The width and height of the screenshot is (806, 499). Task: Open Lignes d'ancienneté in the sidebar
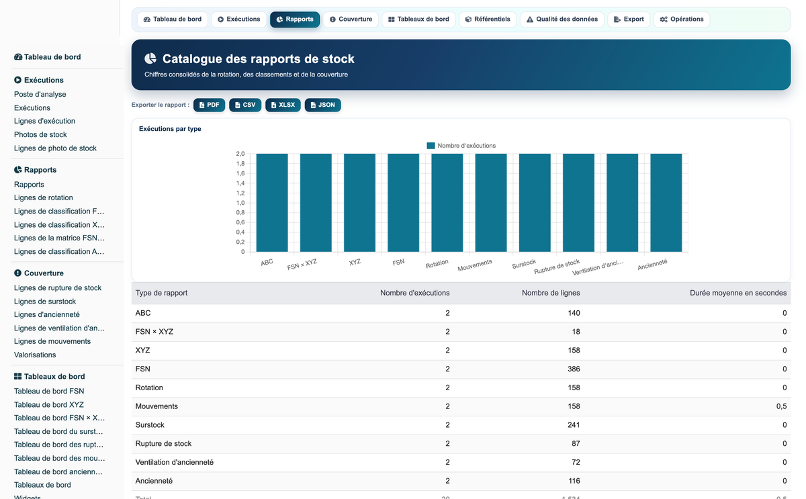pos(47,315)
